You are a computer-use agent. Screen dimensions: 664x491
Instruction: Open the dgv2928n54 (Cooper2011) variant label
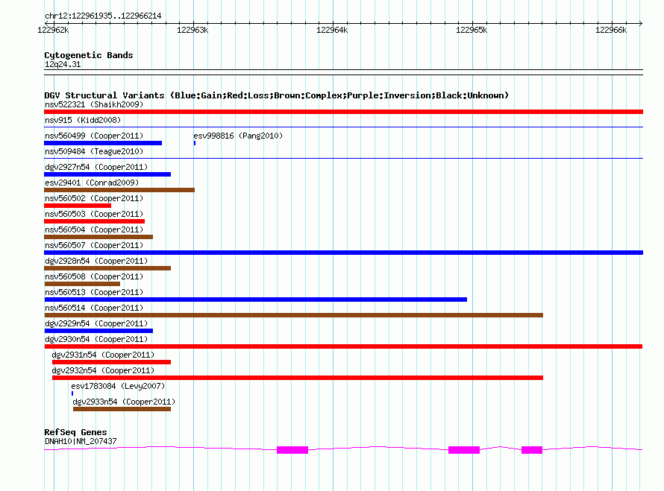coord(96,261)
